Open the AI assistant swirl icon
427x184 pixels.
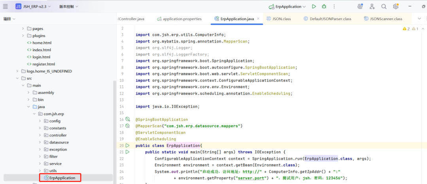point(360,7)
